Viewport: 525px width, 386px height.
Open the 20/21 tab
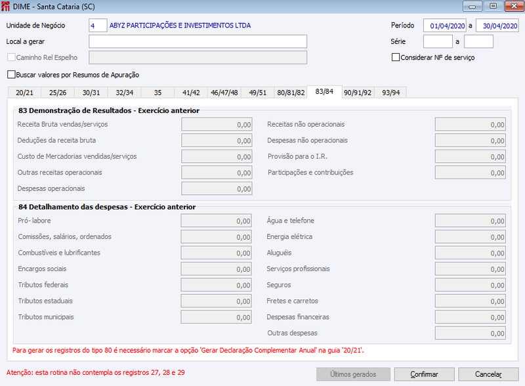point(24,93)
